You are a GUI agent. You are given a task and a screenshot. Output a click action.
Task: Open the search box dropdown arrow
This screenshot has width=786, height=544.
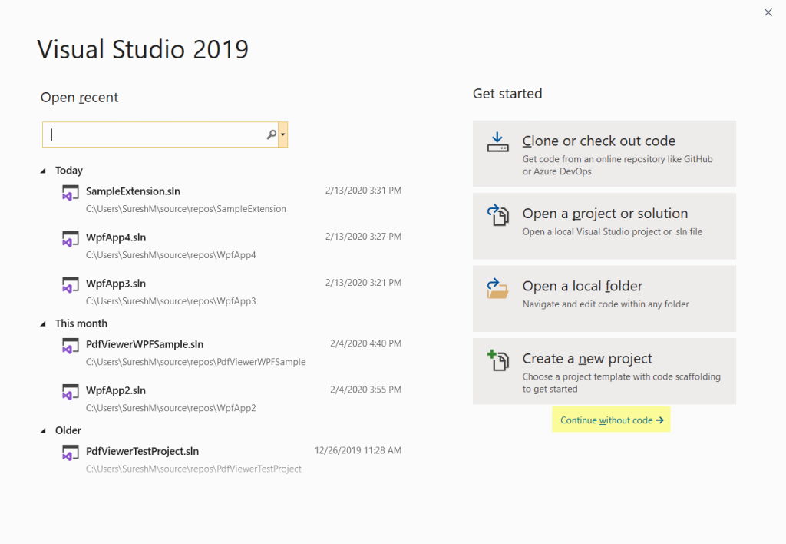point(282,134)
